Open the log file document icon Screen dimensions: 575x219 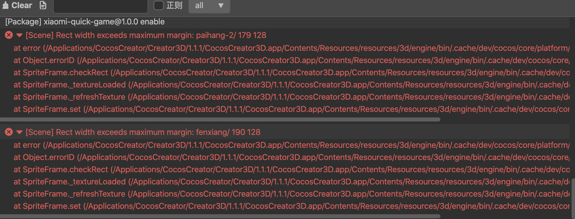click(x=43, y=5)
